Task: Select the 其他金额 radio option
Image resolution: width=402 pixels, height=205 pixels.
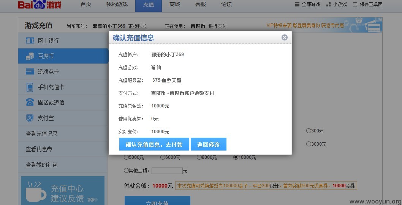Action: coord(126,170)
